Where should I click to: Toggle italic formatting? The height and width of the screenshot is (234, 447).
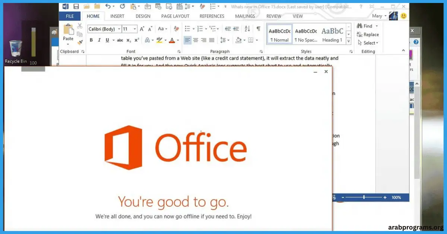point(99,40)
